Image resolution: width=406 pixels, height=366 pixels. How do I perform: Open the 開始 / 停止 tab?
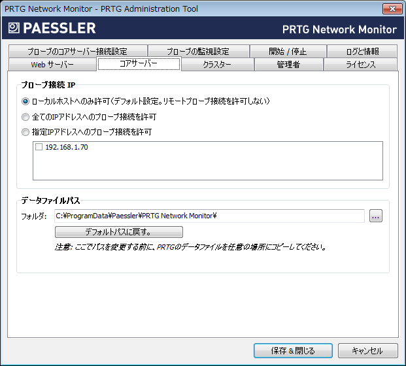[x=288, y=51]
